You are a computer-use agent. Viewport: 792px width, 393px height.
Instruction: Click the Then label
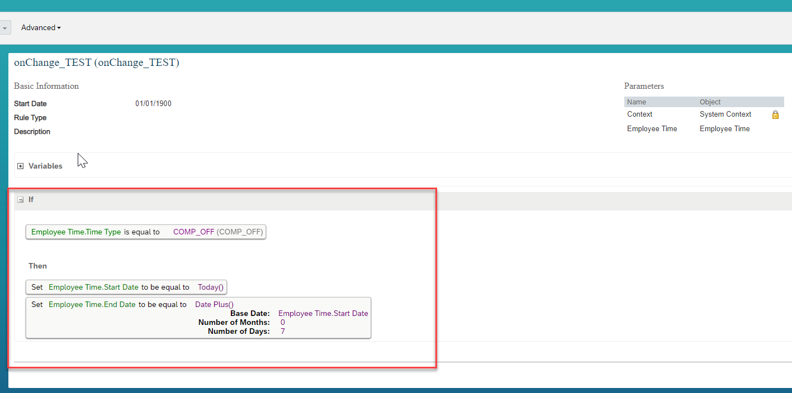tap(38, 266)
